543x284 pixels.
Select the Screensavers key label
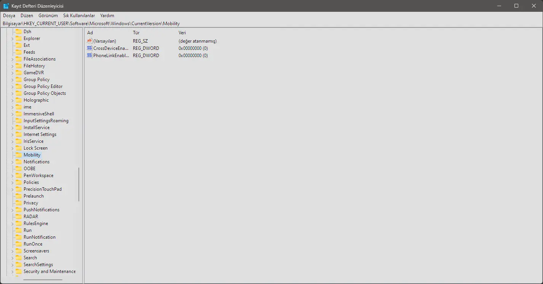(36, 251)
